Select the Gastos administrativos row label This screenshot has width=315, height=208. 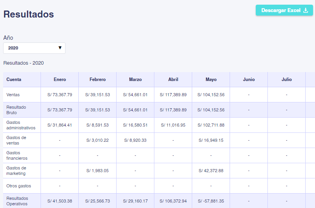(21, 125)
